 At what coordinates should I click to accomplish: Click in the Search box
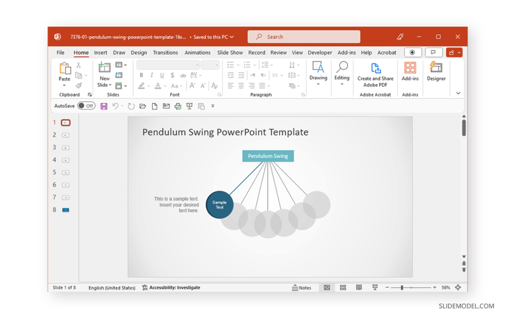(304, 37)
